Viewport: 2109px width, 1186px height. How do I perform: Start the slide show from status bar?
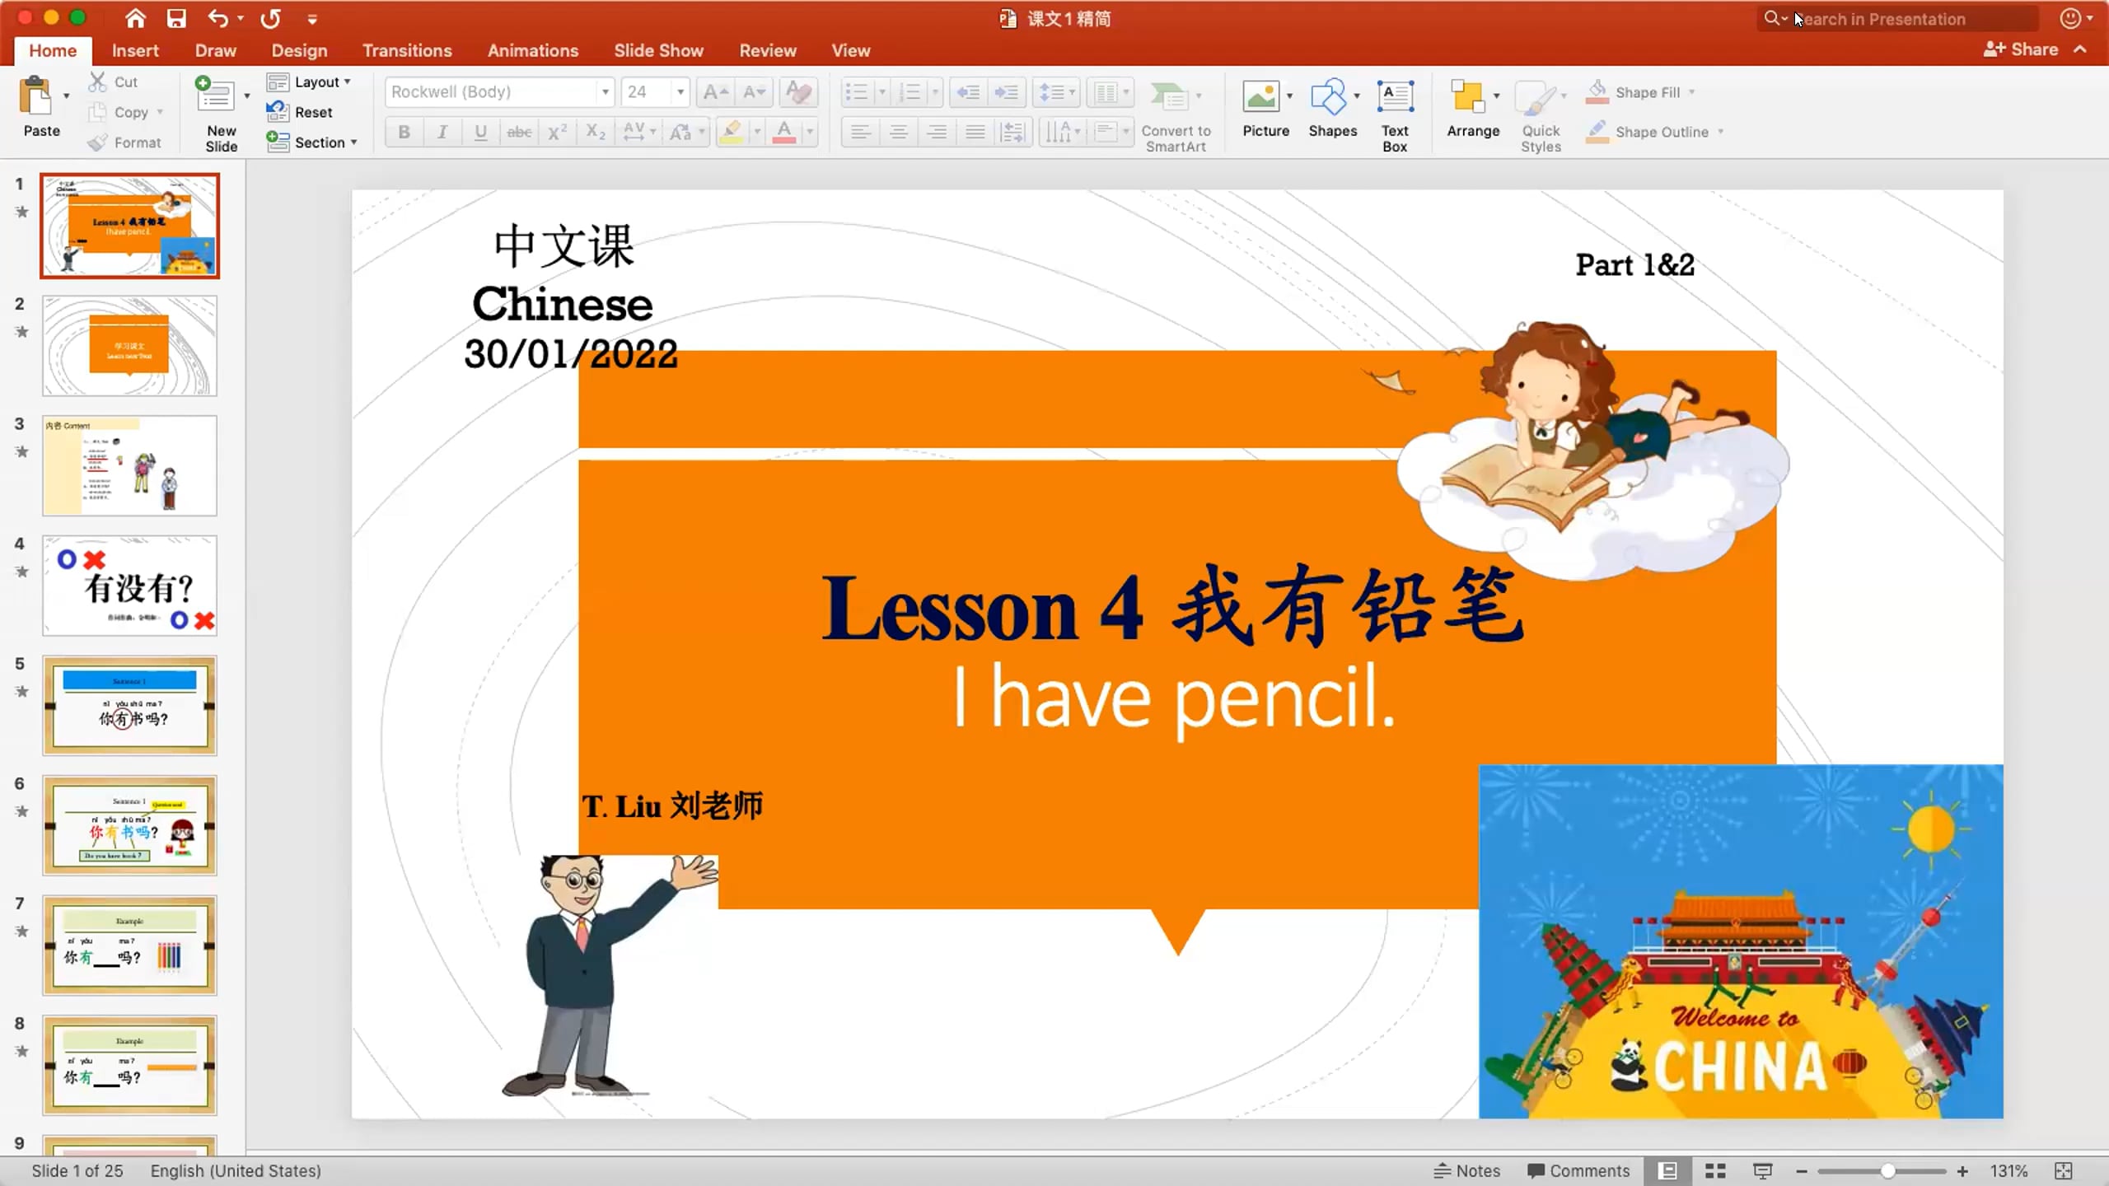tap(1762, 1170)
